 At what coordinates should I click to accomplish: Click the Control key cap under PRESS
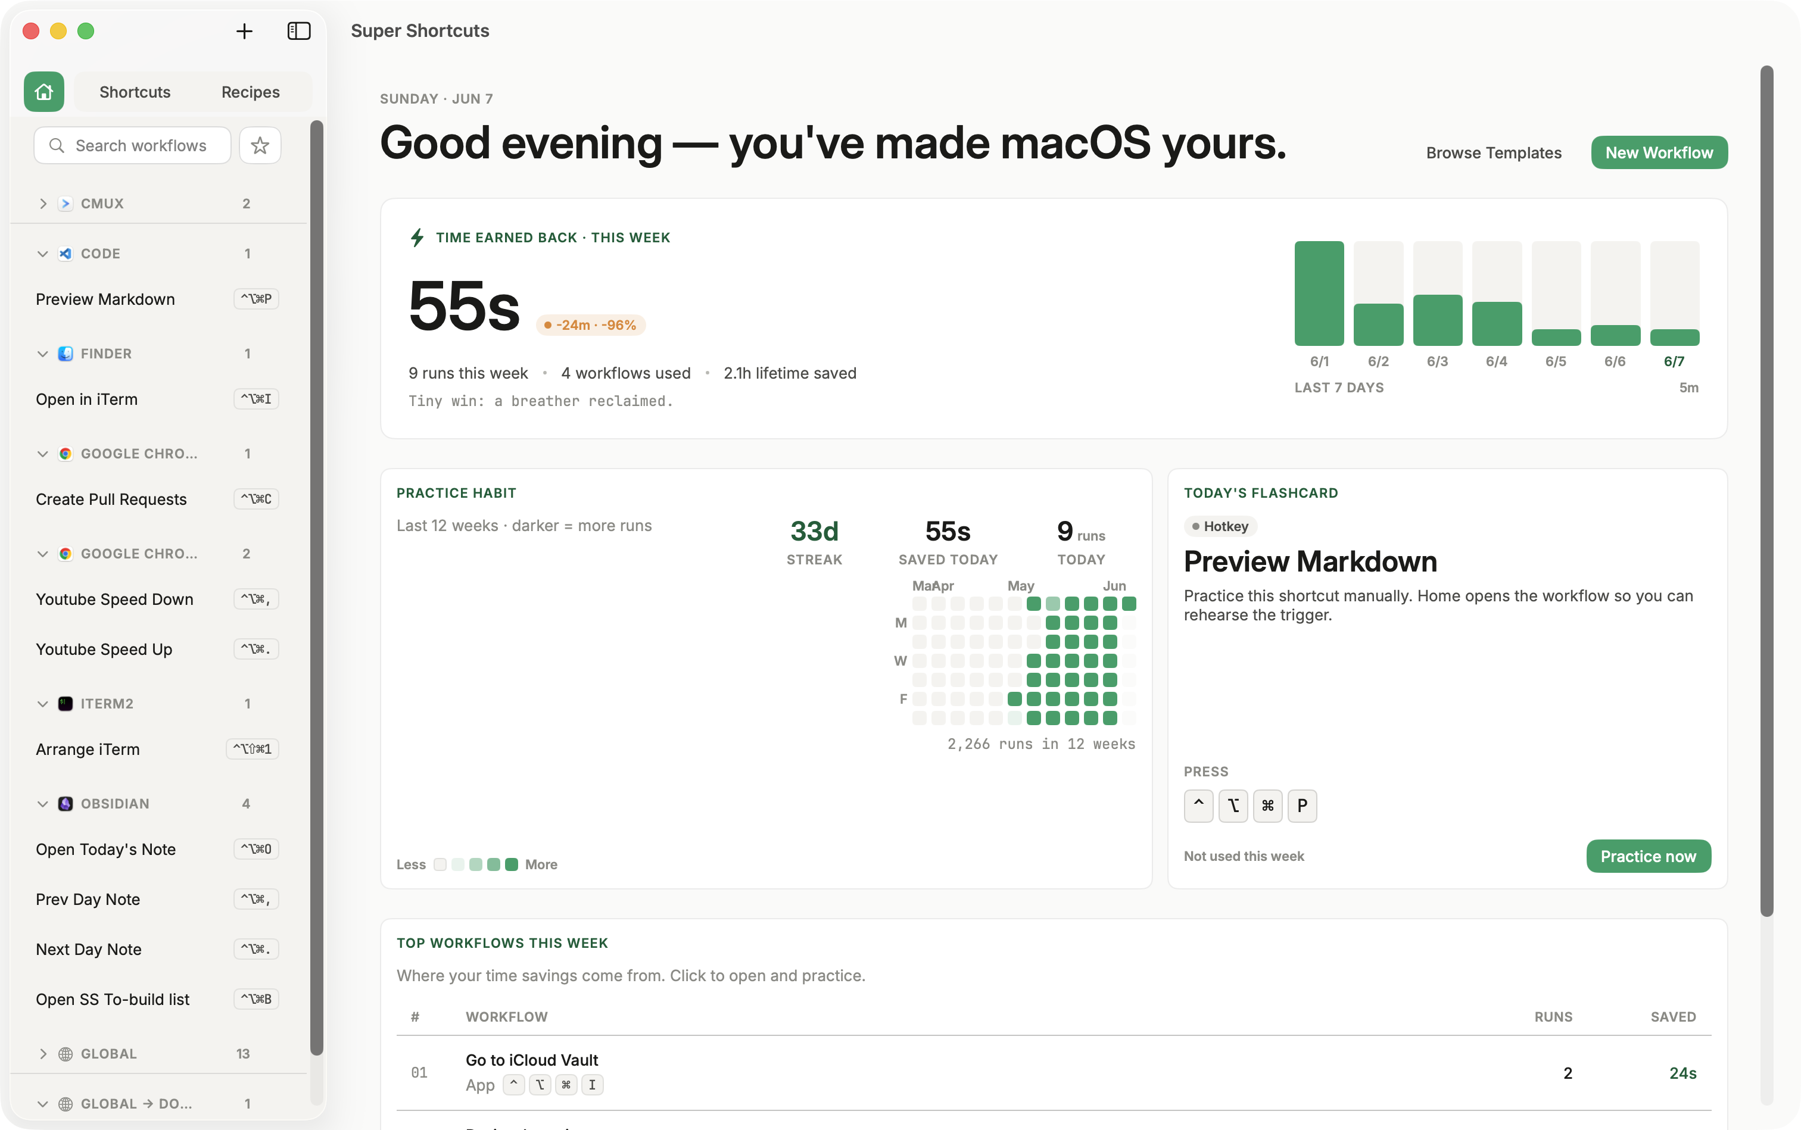tap(1198, 806)
